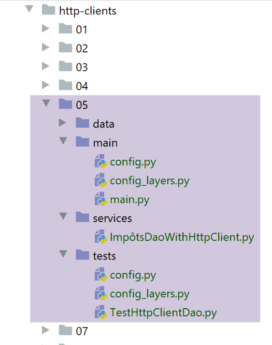Collapse the tests folder arrow
272x345 pixels.
63,254
